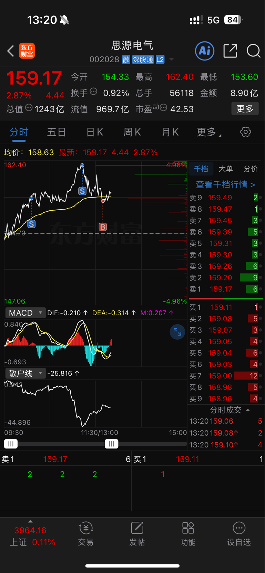Image resolution: width=265 pixels, height=573 pixels.
Task: Tap the red B buy marker
Action: [x=103, y=227]
